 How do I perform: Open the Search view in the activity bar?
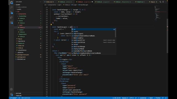(11, 7)
